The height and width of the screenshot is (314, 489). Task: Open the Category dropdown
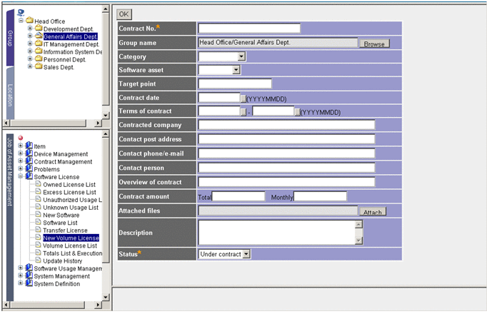coord(241,56)
